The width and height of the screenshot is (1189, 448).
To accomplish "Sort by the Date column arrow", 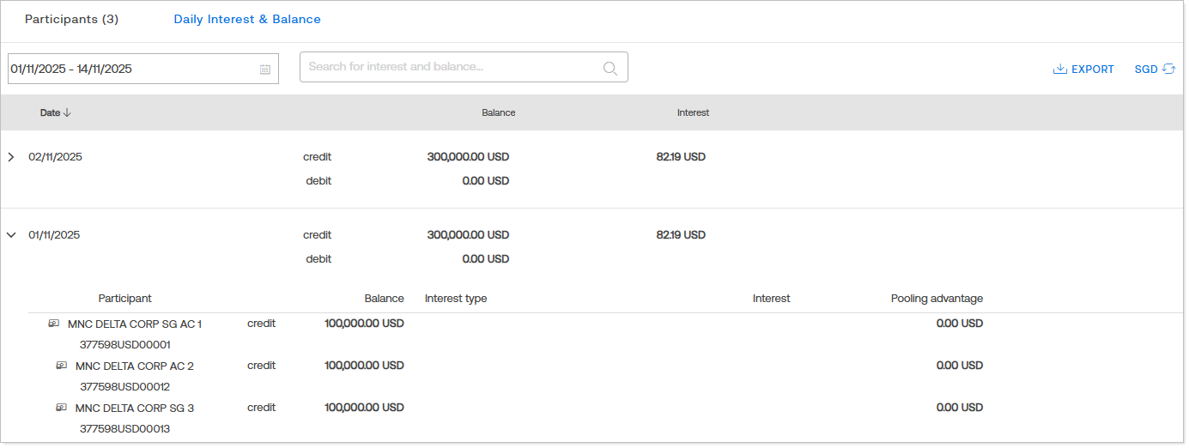I will point(68,112).
